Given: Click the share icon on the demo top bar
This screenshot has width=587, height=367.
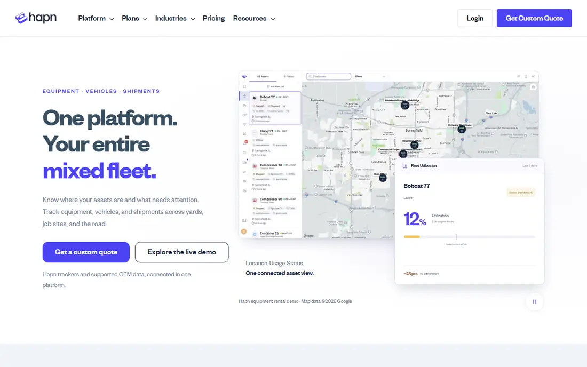Looking at the screenshot, I should pyautogui.click(x=533, y=76).
